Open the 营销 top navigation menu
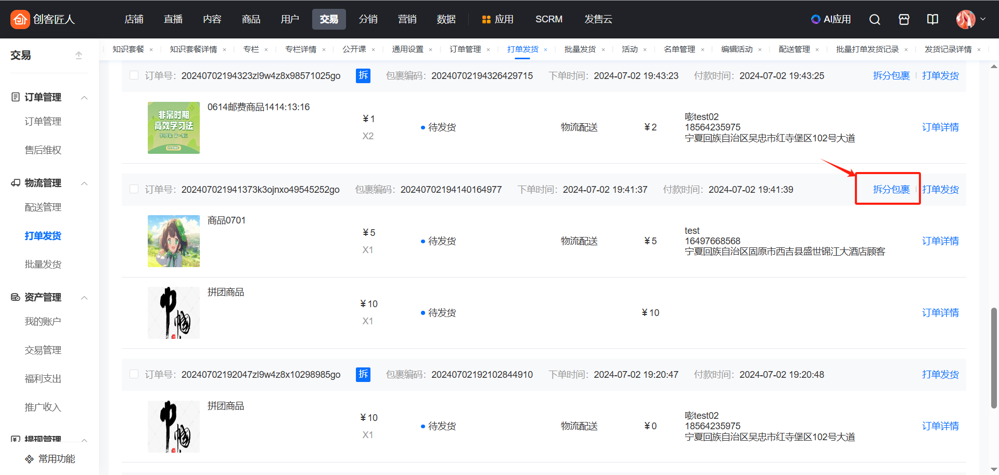This screenshot has width=999, height=475. pos(407,19)
